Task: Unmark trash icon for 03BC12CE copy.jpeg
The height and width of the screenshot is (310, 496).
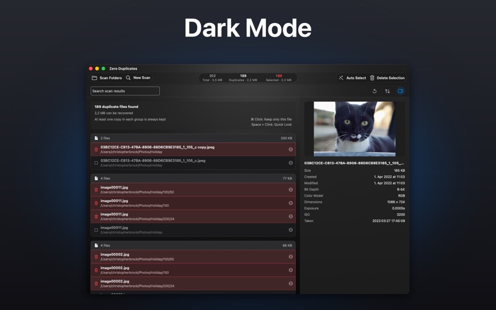Action: 96,149
